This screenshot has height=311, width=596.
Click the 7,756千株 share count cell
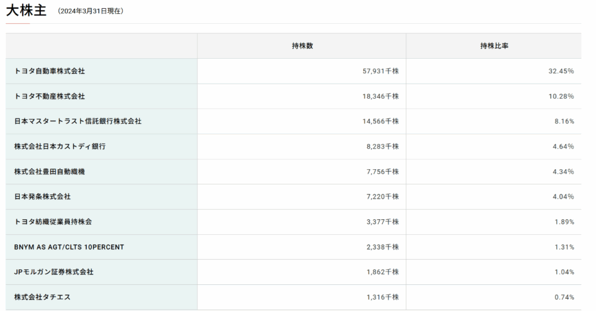(383, 171)
